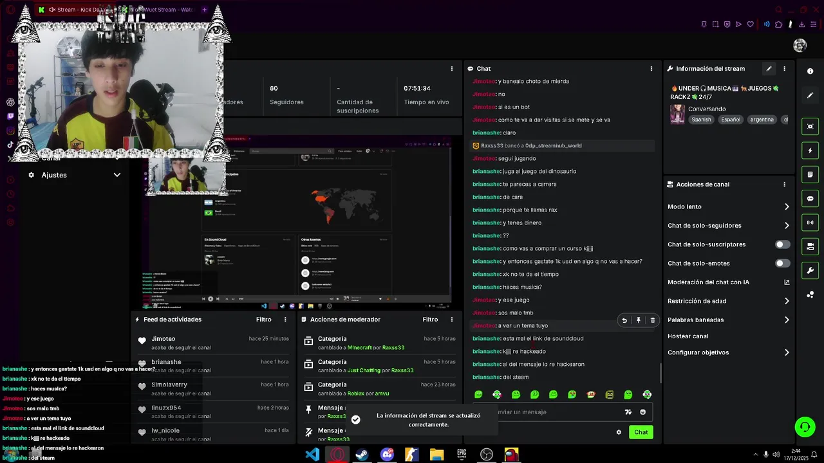Select the Español stream tag

(x=730, y=120)
